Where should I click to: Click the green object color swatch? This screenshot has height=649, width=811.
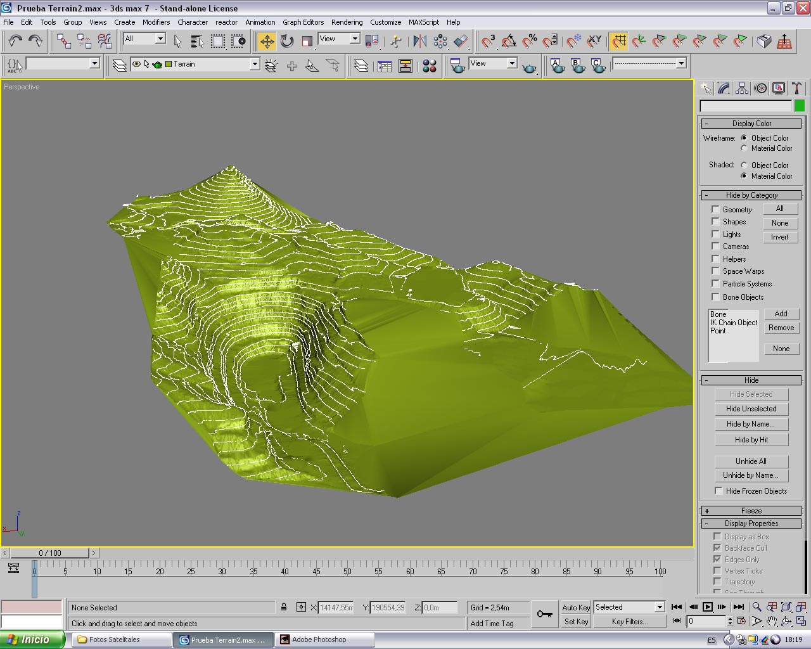pos(800,106)
